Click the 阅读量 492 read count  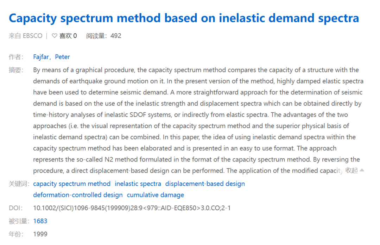click(x=104, y=36)
